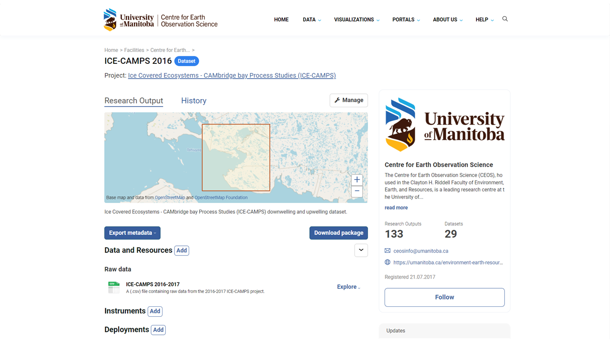The image size is (610, 343).
Task: Click the Manage button with wrench
Action: [348, 100]
